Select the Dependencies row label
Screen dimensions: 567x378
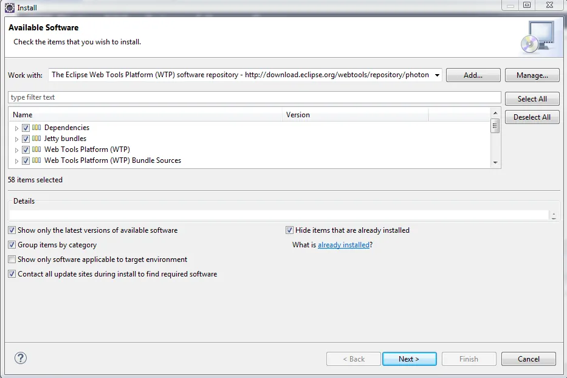pyautogui.click(x=66, y=128)
